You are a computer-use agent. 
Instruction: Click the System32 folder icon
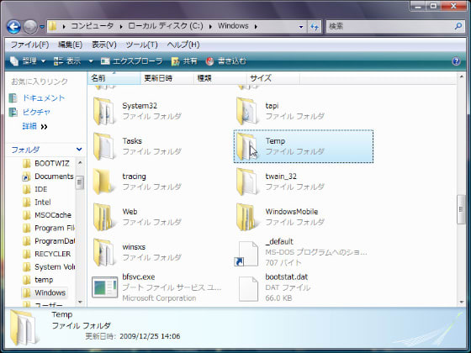(x=103, y=111)
